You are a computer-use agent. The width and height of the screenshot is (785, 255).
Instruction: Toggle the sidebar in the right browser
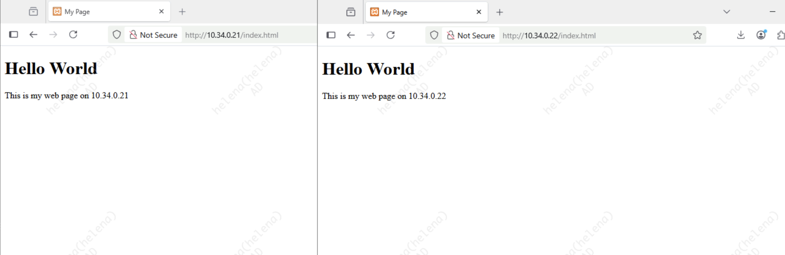pyautogui.click(x=331, y=35)
